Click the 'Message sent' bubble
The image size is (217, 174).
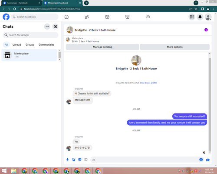(x=82, y=100)
